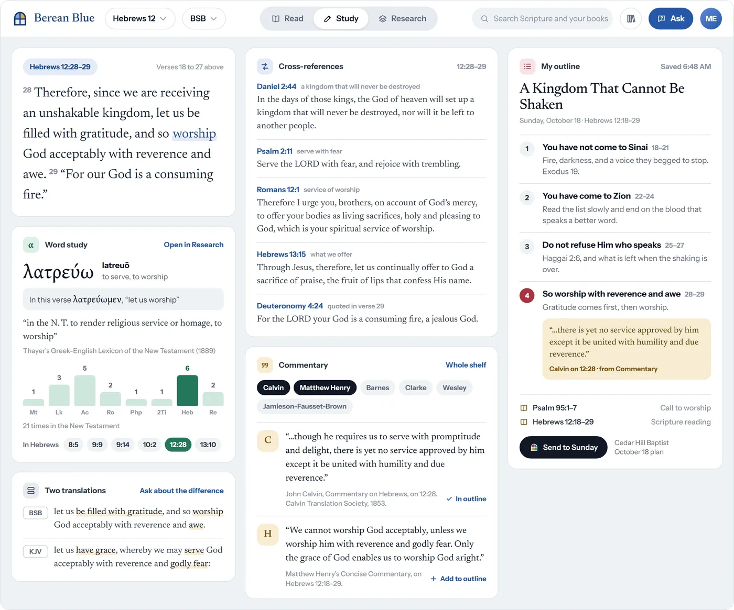The height and width of the screenshot is (610, 734).
Task: Select the Heb bar in word chart
Action: [x=187, y=390]
